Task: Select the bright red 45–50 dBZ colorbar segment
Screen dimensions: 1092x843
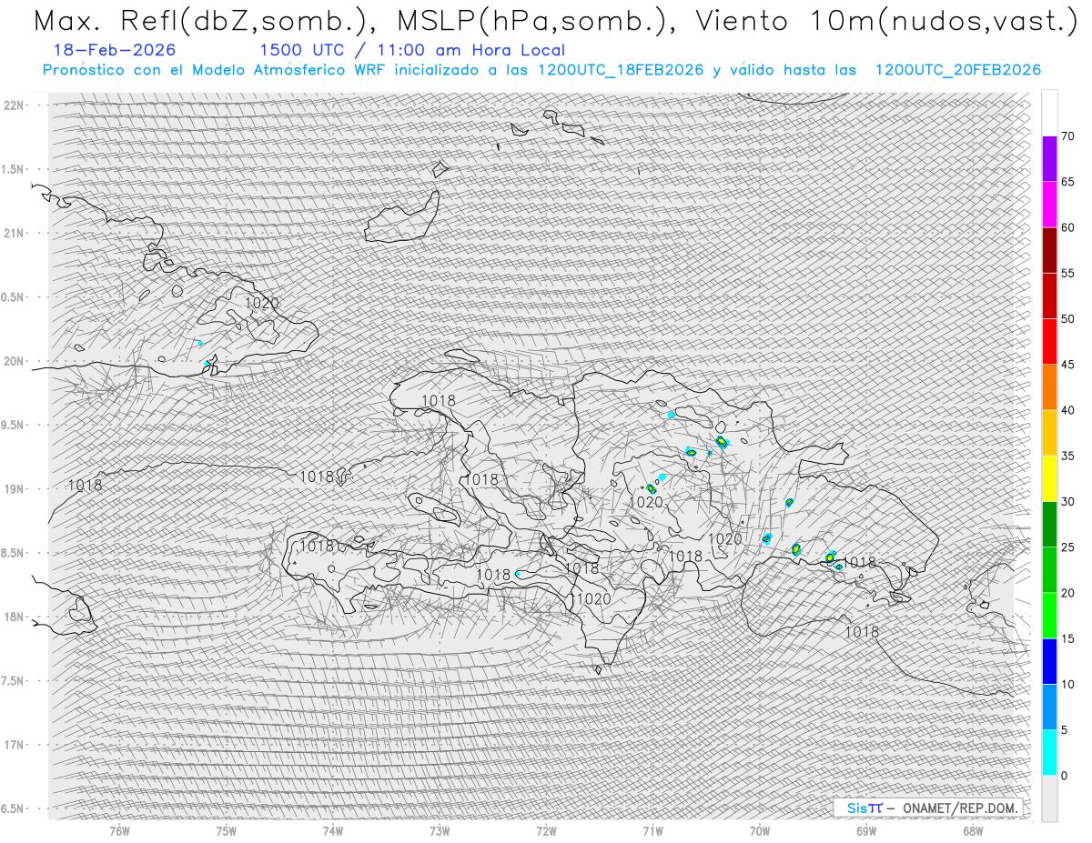Action: [1049, 342]
